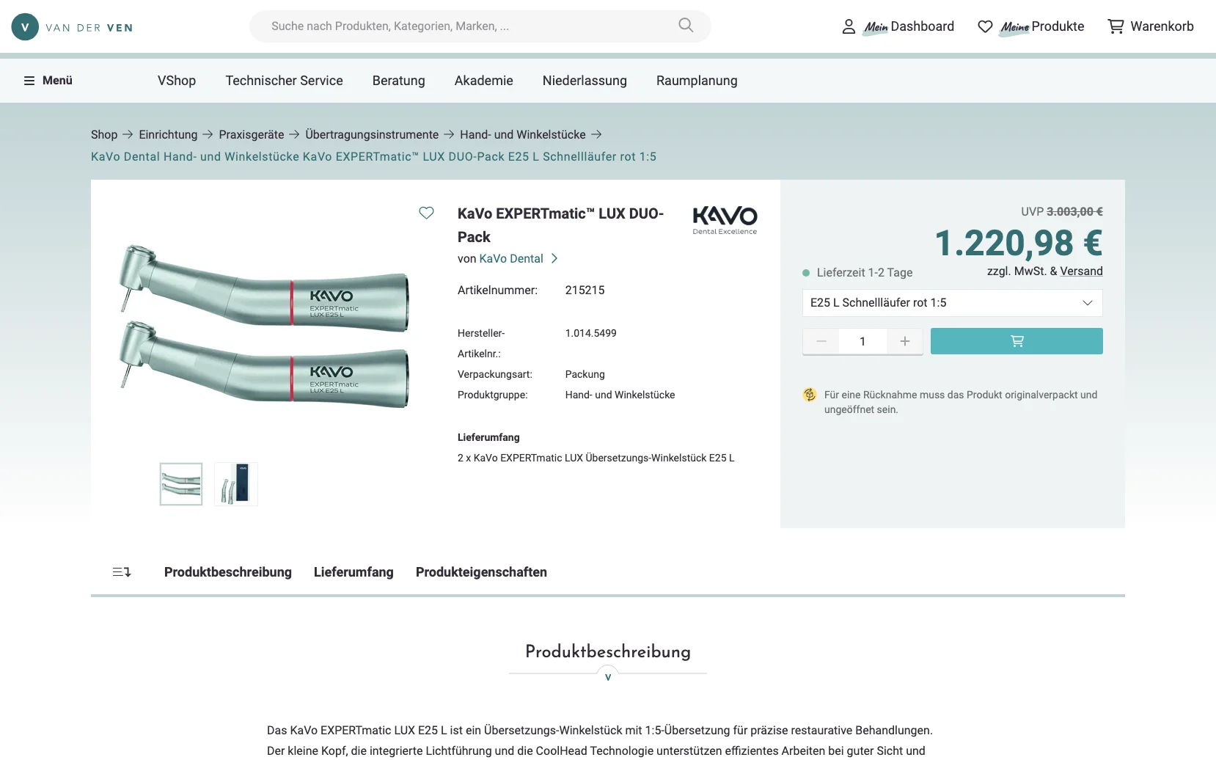Decrease quantity with minus button
1216x760 pixels.
(821, 341)
